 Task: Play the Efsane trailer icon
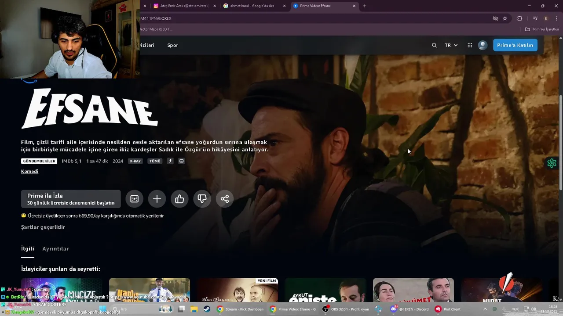coord(135,199)
